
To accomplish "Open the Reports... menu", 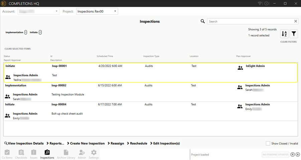I will 55,143.
